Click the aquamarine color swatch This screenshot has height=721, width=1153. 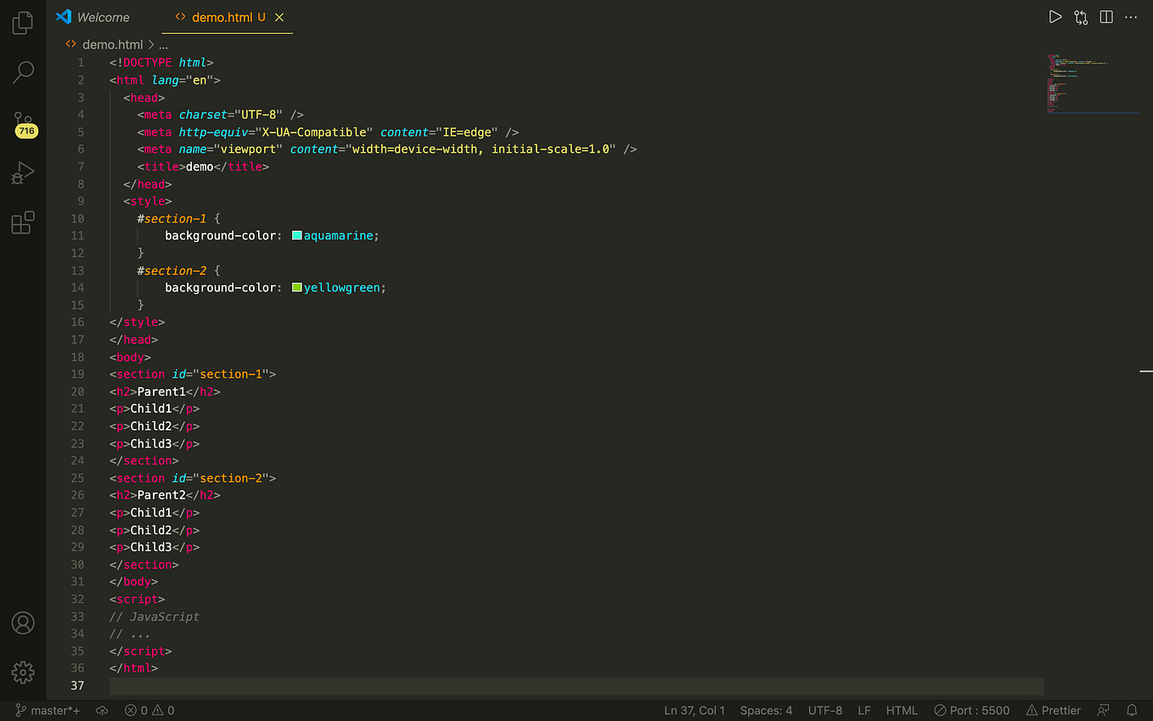pos(296,235)
